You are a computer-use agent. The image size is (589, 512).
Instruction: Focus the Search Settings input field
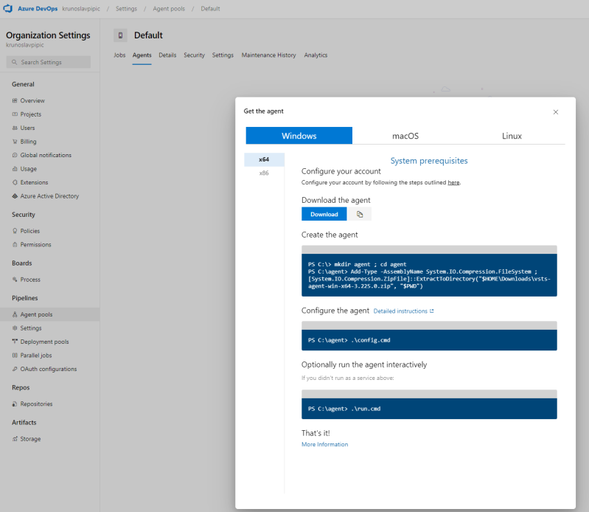click(50, 63)
